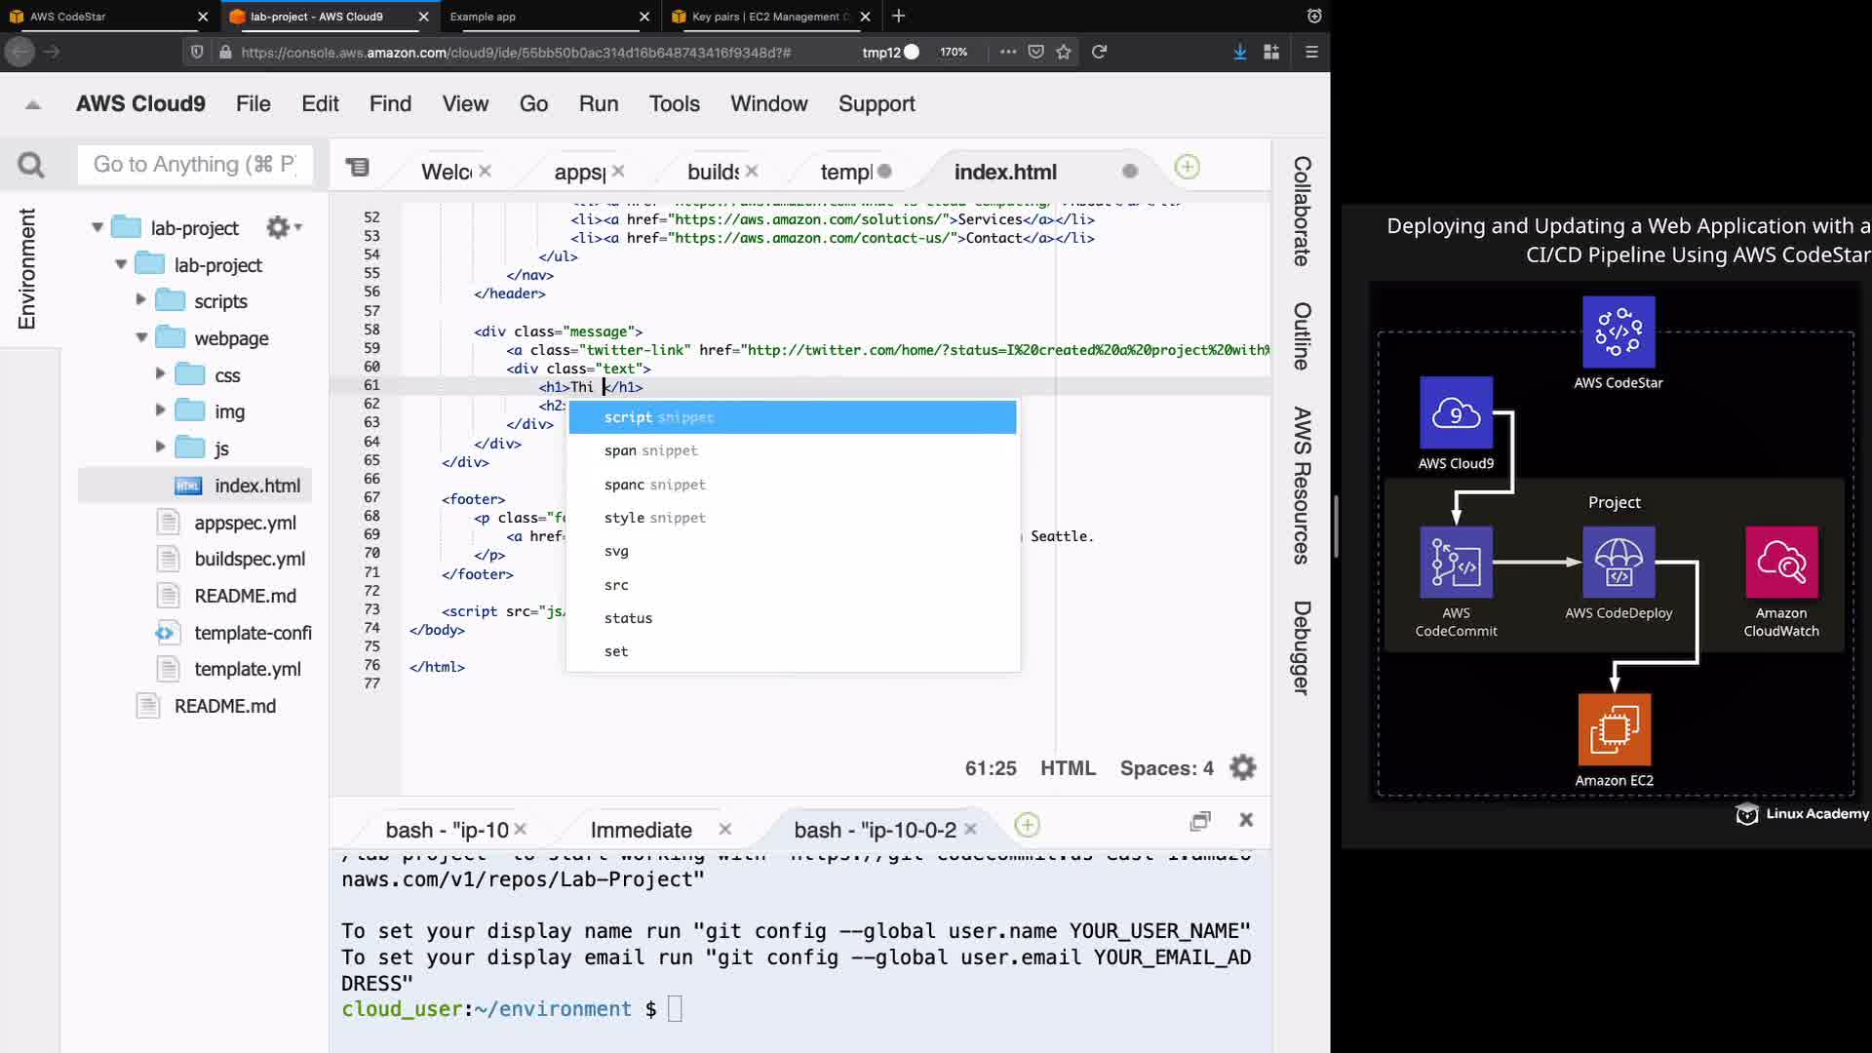Select the span snippet suggestion
The width and height of the screenshot is (1872, 1053).
(650, 450)
